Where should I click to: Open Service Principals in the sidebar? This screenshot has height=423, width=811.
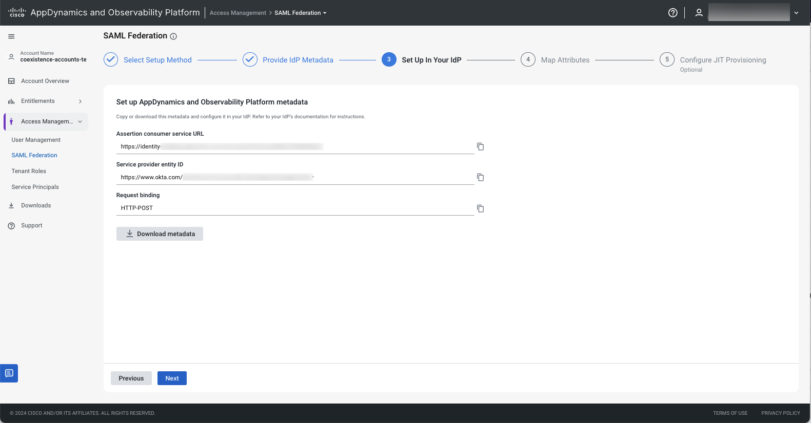tap(35, 187)
